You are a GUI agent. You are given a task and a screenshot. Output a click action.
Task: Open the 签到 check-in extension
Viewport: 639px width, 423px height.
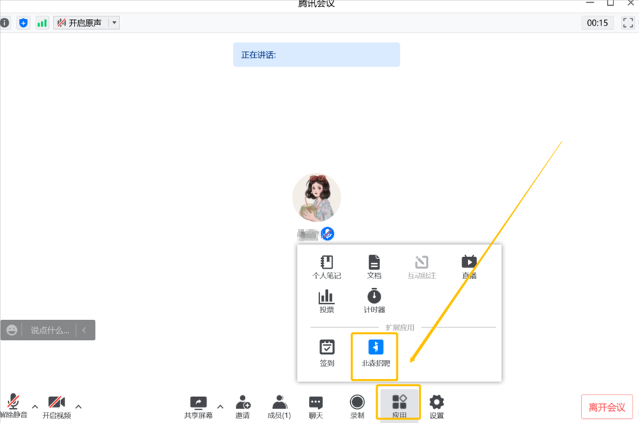pyautogui.click(x=327, y=353)
